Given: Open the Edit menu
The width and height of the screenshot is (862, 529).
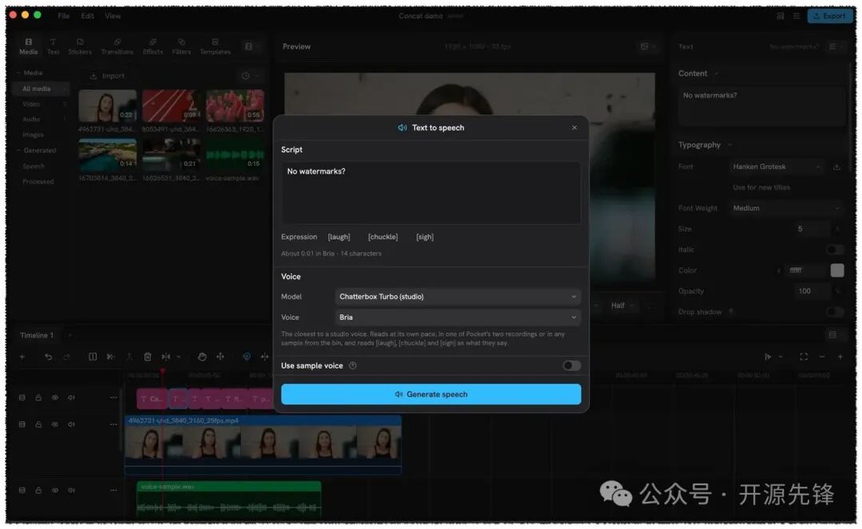Looking at the screenshot, I should (88, 16).
